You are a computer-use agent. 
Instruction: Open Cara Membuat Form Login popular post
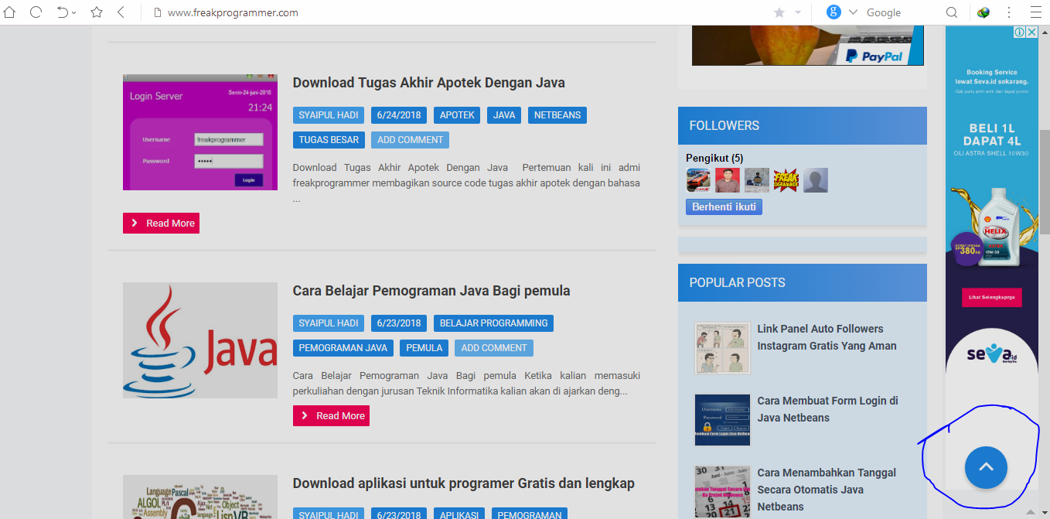tap(827, 409)
